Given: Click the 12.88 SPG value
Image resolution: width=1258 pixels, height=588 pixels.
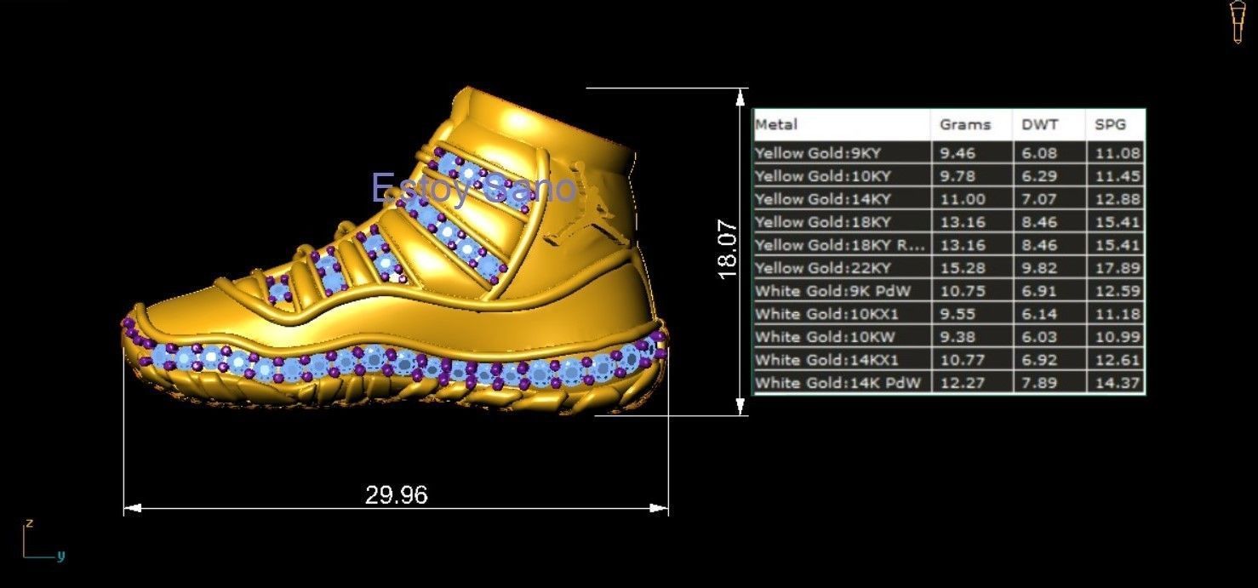Looking at the screenshot, I should click(x=1117, y=199).
